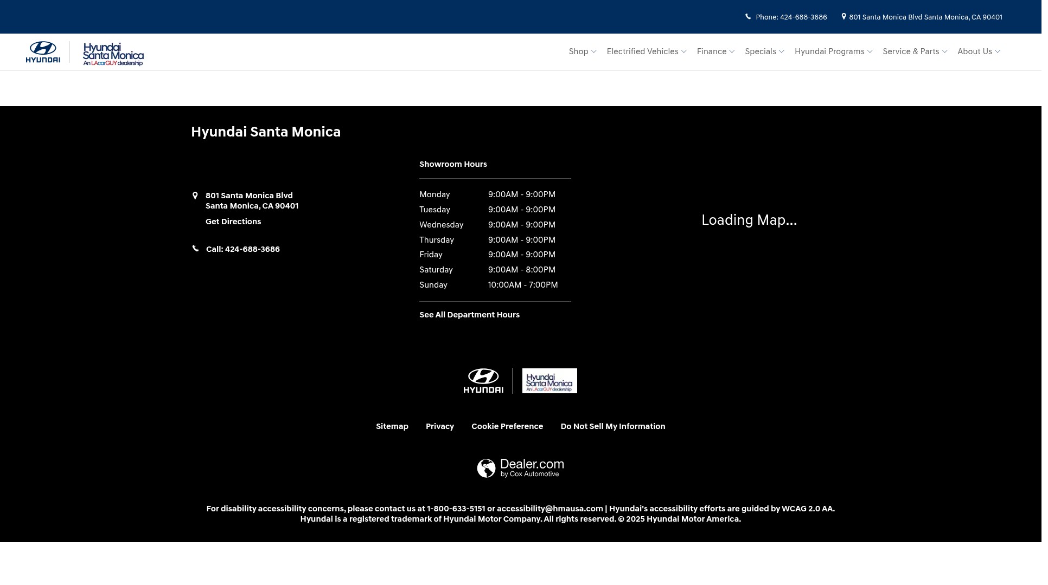
Task: Click the phone icon in top bar
Action: pos(748,17)
